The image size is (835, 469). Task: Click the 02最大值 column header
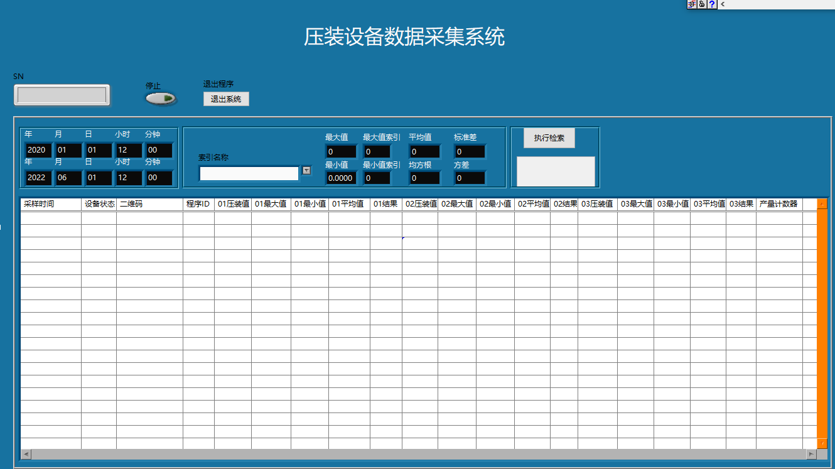tap(457, 204)
